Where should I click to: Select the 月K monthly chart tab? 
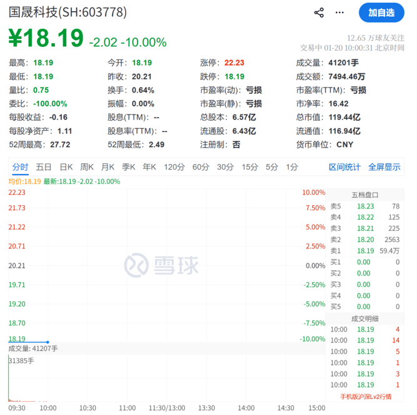(108, 167)
